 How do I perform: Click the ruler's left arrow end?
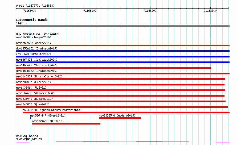coord(17,8)
